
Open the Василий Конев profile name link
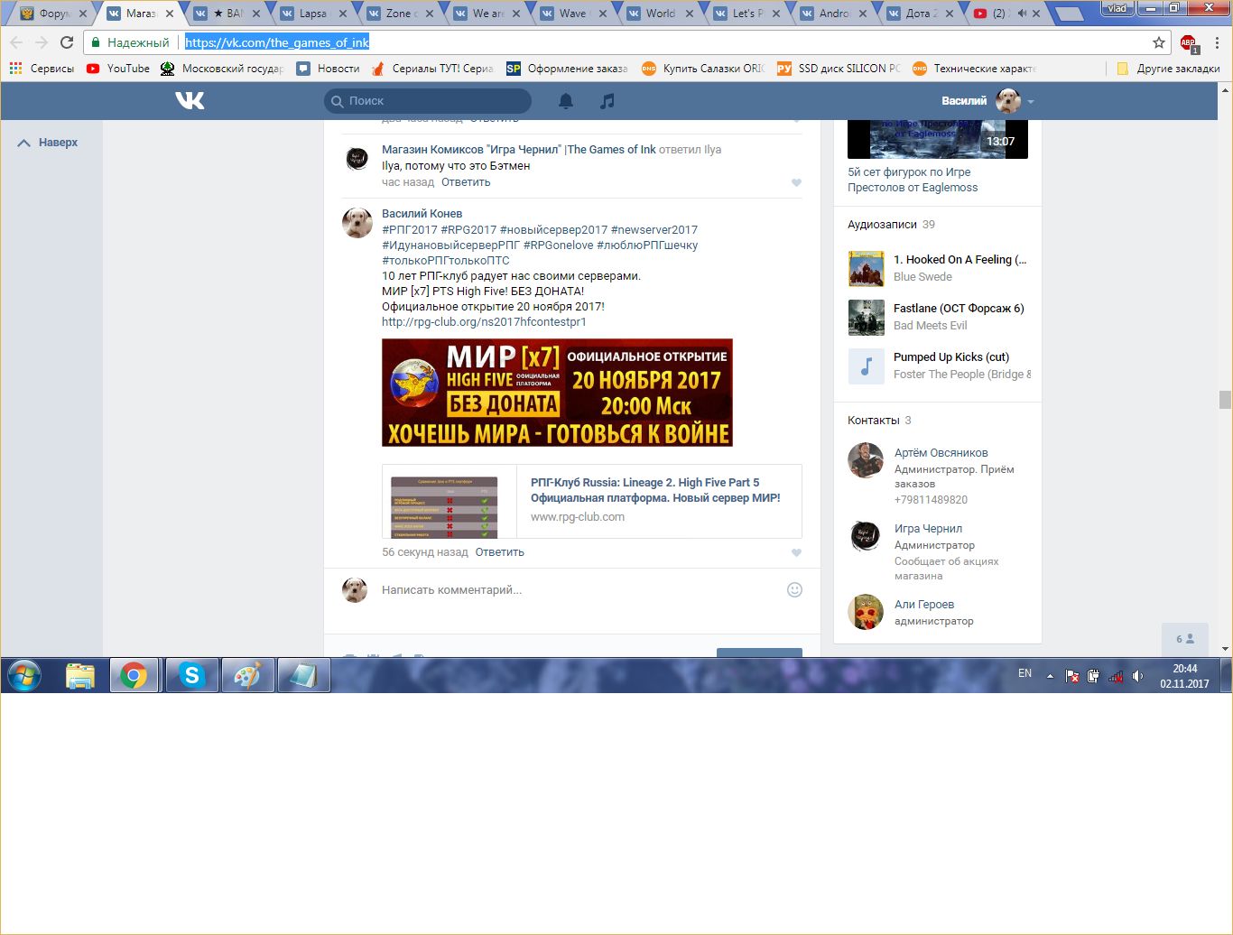point(422,214)
